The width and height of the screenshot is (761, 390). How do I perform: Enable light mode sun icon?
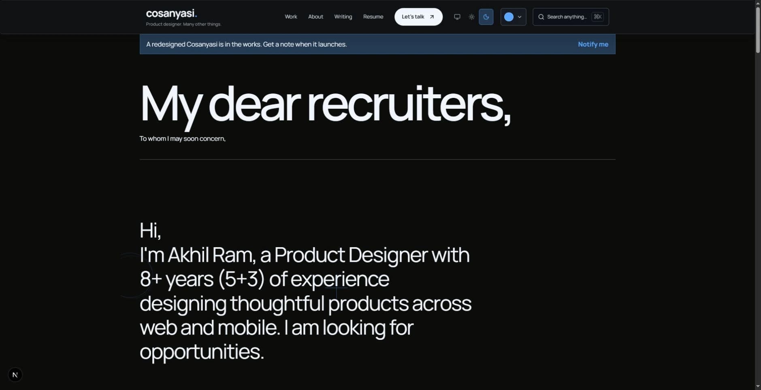pos(471,17)
